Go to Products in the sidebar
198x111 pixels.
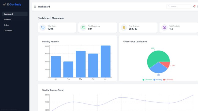pyautogui.click(x=15, y=19)
